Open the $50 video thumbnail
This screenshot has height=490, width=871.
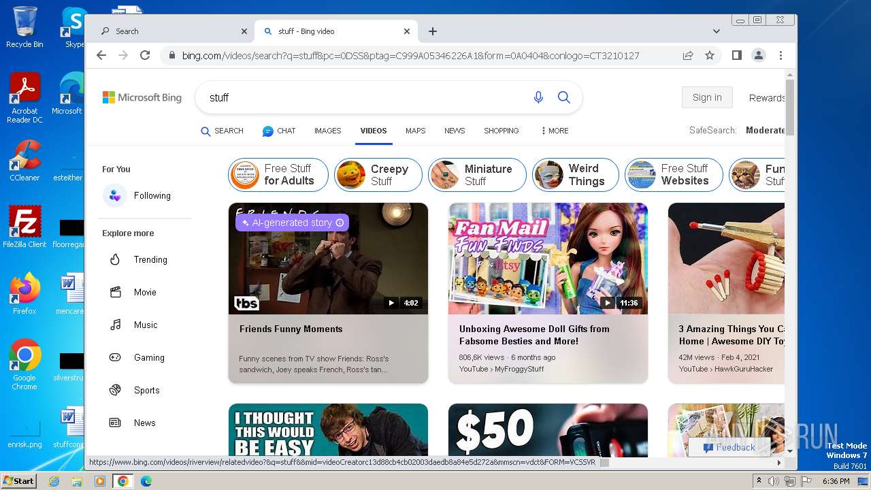pos(548,429)
